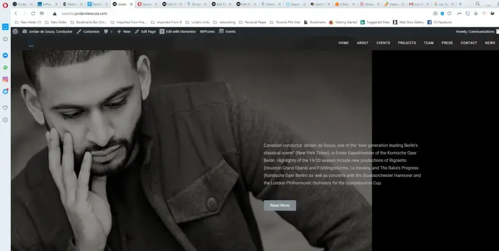This screenshot has width=499, height=251.
Task: Select the PROJECTS navigation menu item
Action: [407, 43]
